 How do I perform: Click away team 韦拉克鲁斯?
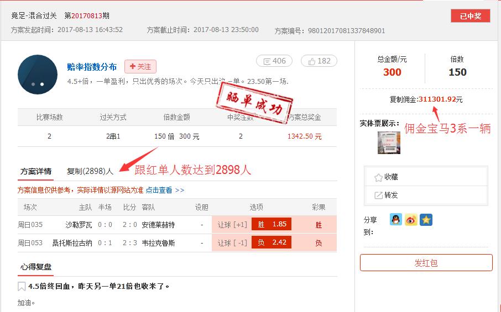(x=158, y=243)
